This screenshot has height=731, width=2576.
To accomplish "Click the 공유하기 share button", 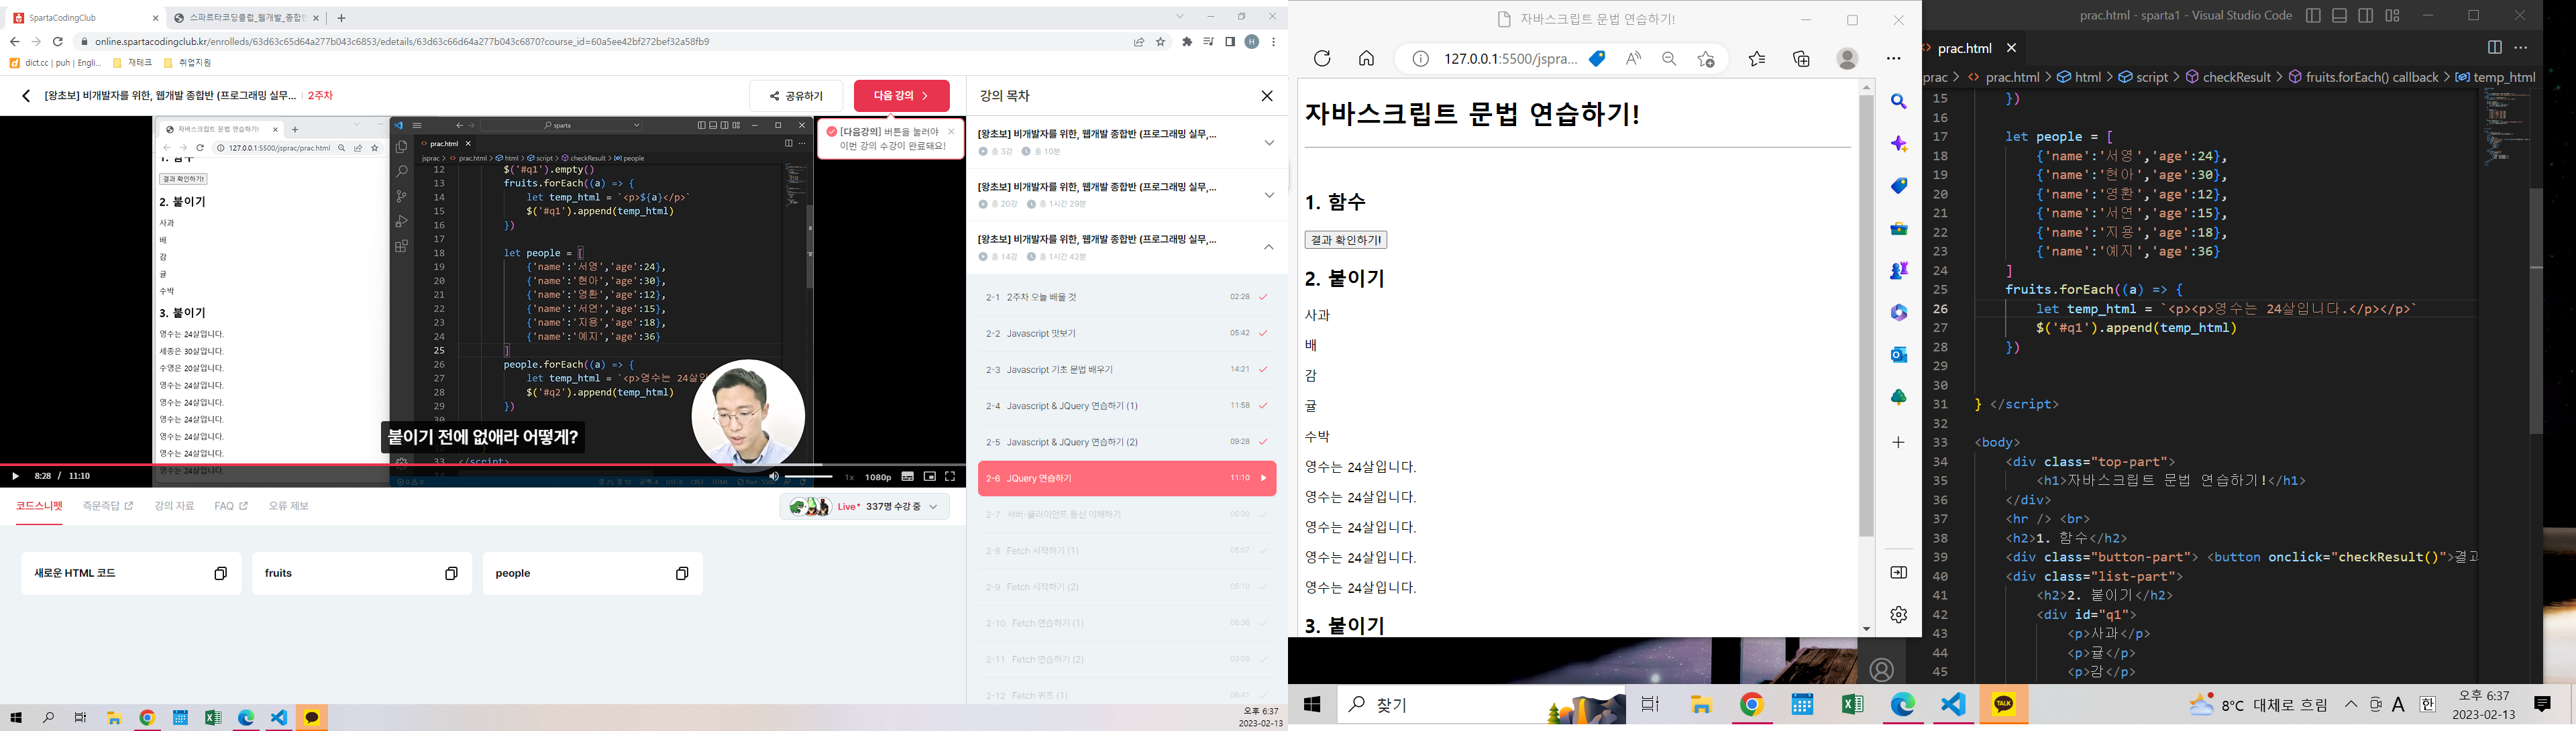I will pos(797,96).
